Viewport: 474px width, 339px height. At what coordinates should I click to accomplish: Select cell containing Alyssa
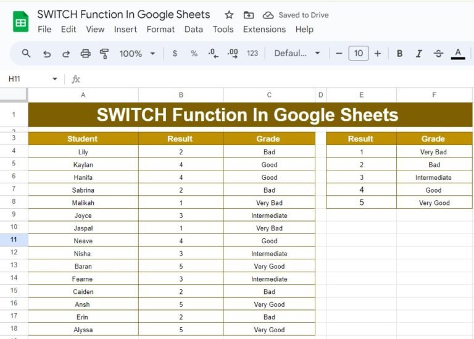click(x=83, y=330)
